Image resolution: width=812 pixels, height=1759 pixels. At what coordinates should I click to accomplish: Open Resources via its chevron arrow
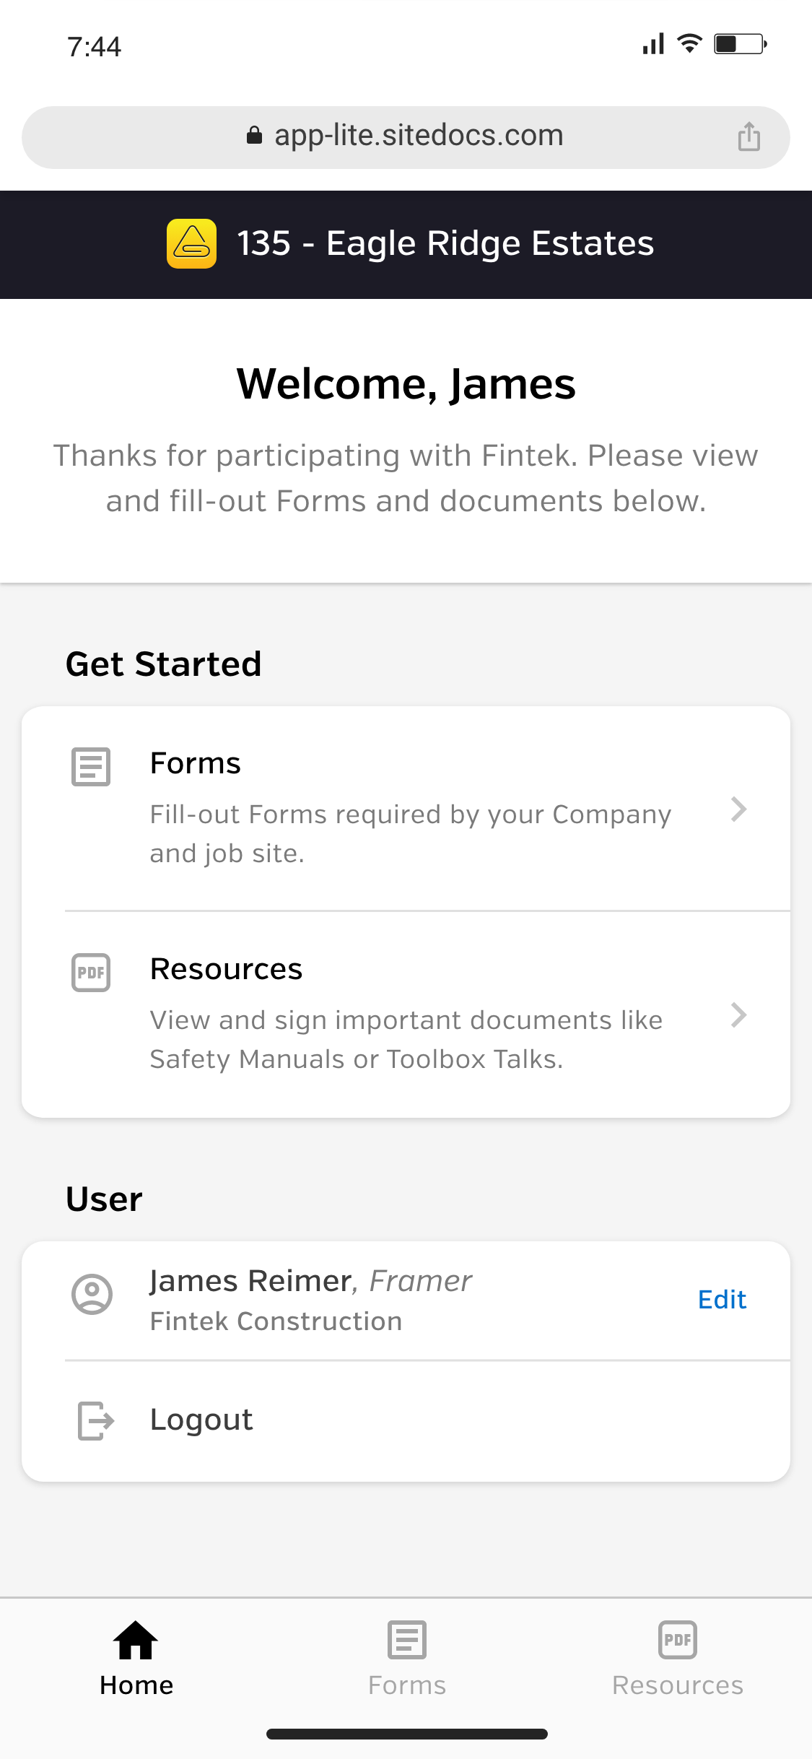(738, 1015)
